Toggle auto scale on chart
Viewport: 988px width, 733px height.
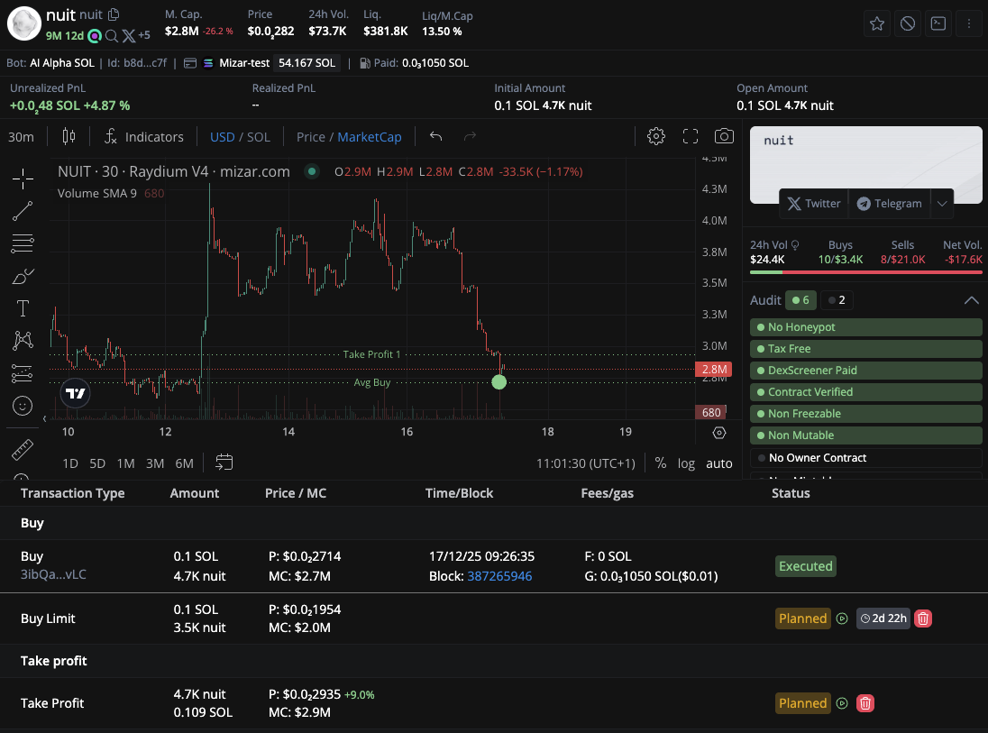(718, 463)
